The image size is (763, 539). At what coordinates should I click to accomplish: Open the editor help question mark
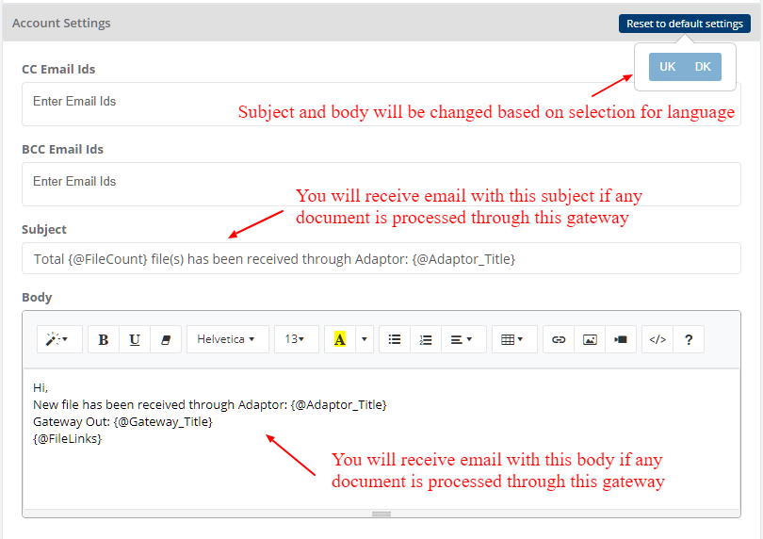689,339
